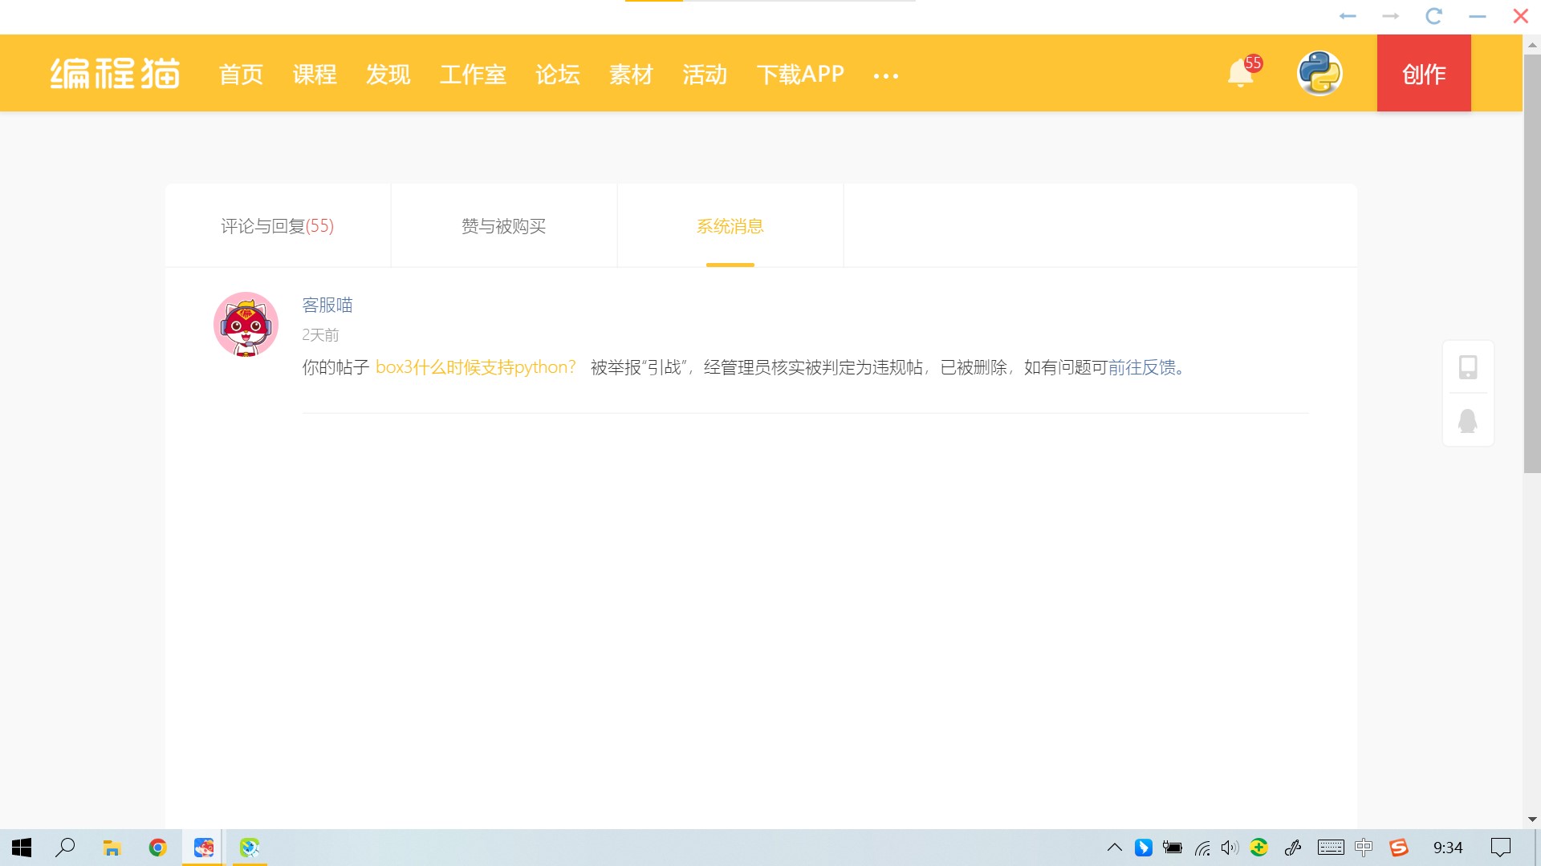Click the 客服喵 avatar picture
This screenshot has height=866, width=1541.
tap(246, 324)
